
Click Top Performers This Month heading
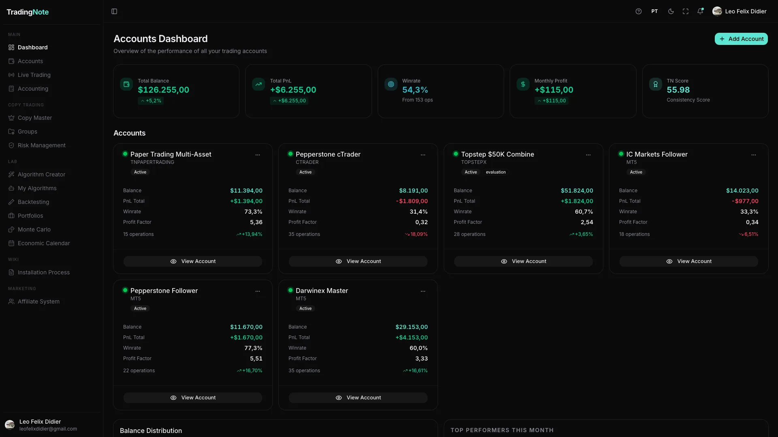click(x=502, y=430)
